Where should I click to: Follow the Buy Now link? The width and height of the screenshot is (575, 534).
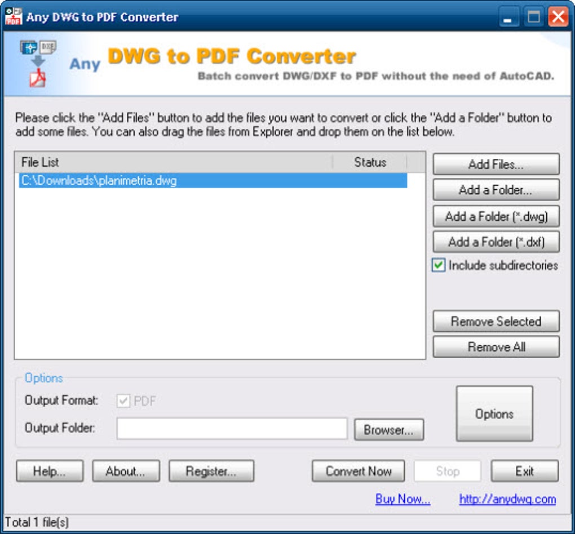402,499
